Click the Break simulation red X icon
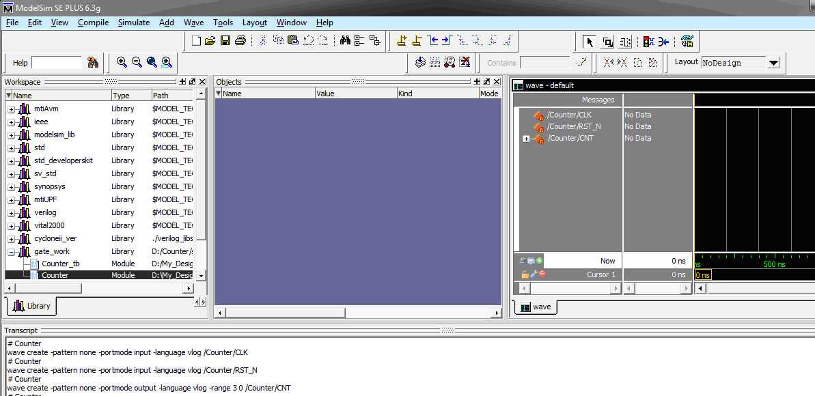 click(x=465, y=62)
